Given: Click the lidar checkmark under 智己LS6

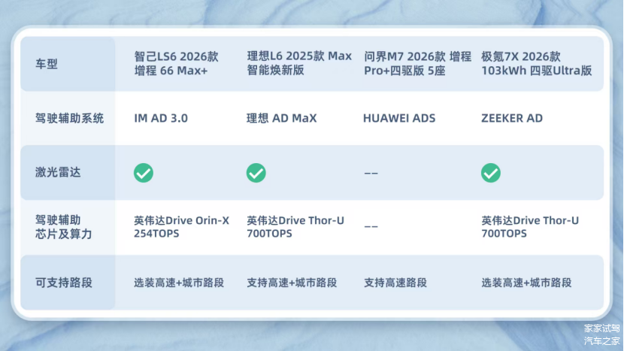Looking at the screenshot, I should (144, 173).
